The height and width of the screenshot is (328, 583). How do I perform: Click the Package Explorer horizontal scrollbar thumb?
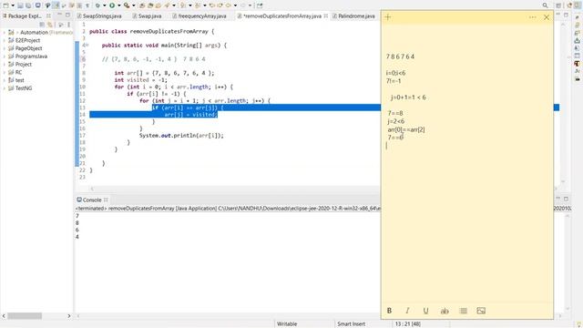click(x=25, y=316)
